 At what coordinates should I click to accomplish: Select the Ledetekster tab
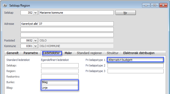click(x=52, y=53)
